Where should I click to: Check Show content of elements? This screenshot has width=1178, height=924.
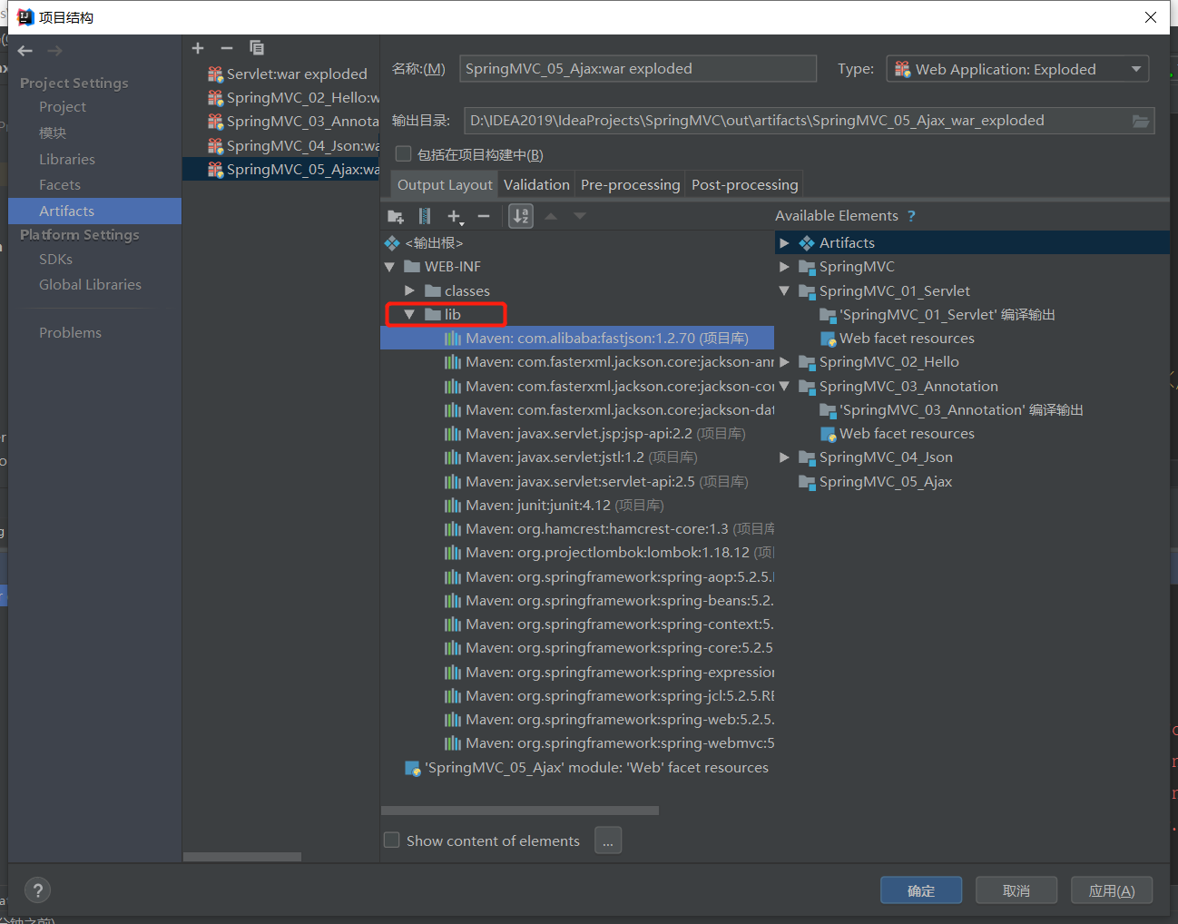[x=392, y=840]
